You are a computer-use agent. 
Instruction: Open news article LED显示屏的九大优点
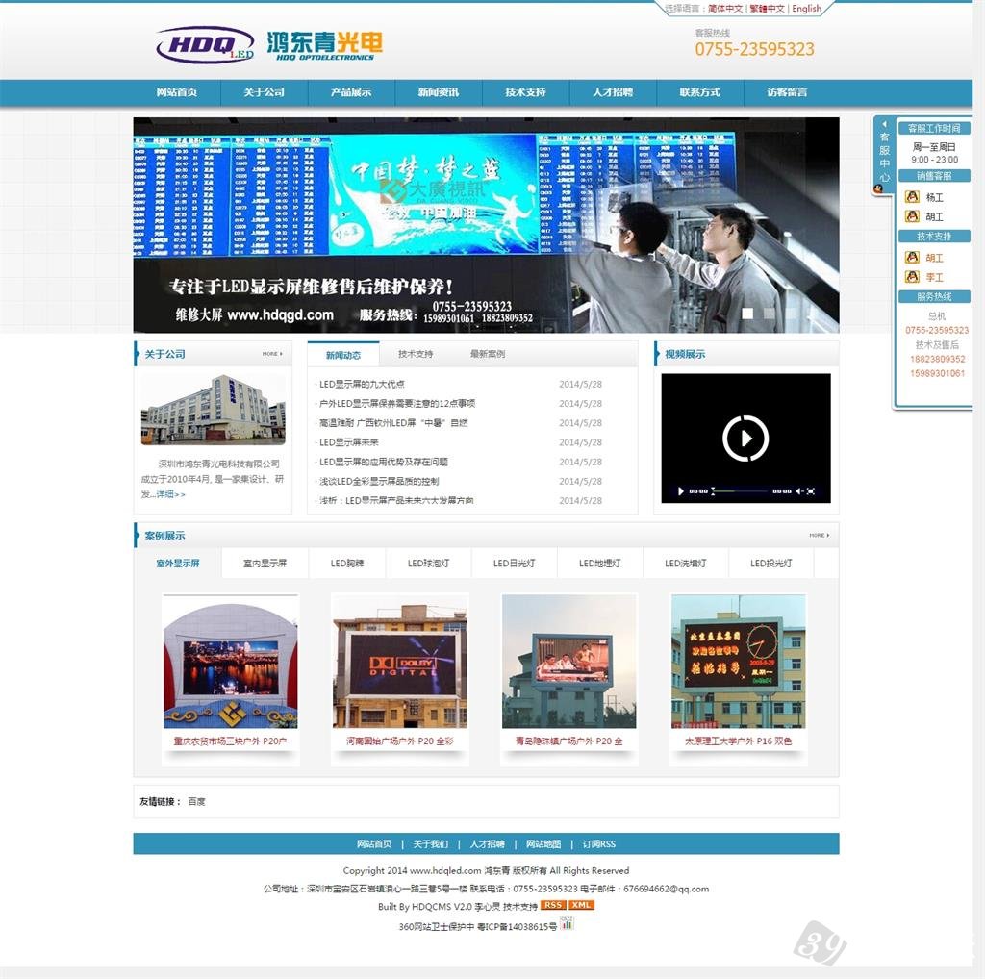tap(362, 384)
